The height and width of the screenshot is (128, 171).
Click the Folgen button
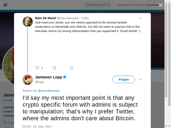click(124, 79)
